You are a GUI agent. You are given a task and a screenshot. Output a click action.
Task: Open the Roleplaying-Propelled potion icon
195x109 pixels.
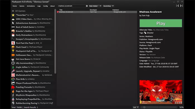13,99
